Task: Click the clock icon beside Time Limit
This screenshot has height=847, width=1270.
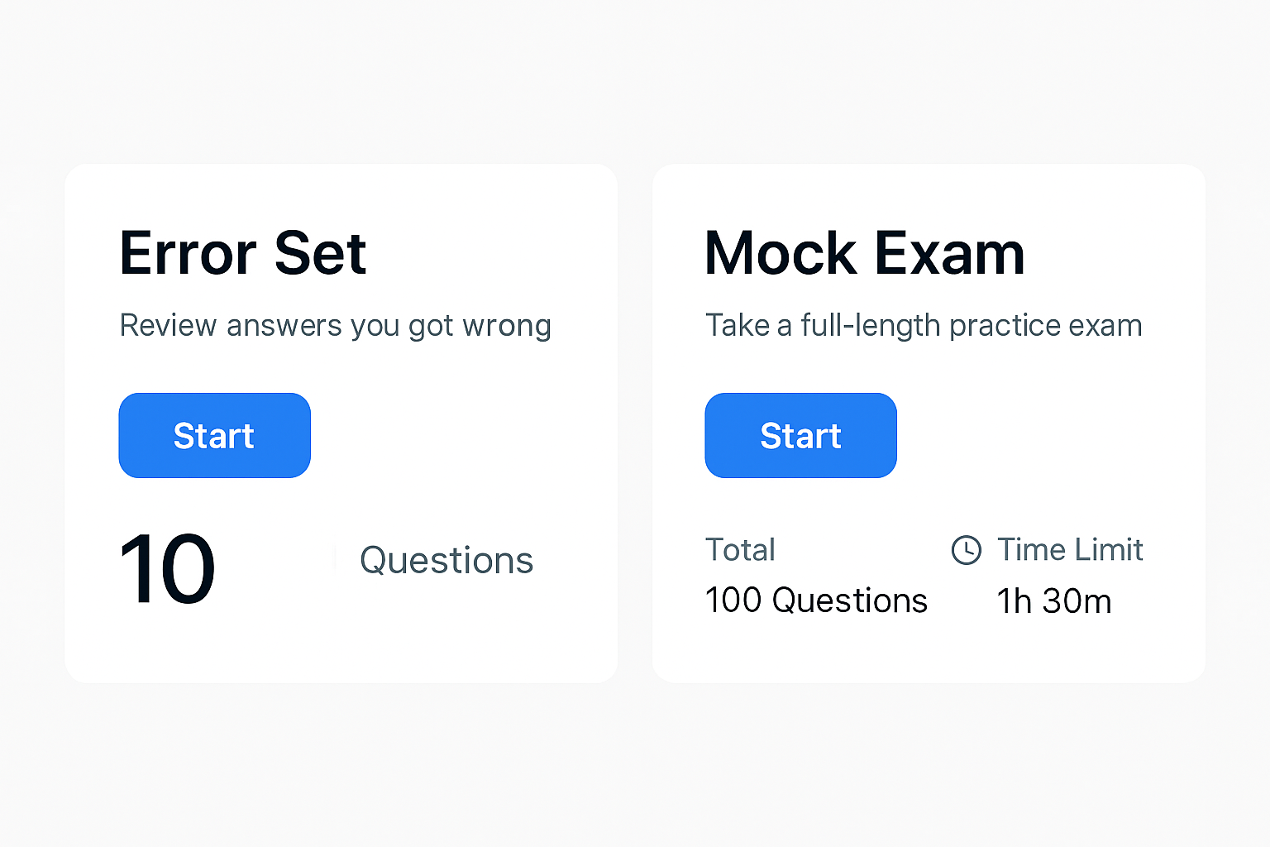Action: [x=966, y=550]
